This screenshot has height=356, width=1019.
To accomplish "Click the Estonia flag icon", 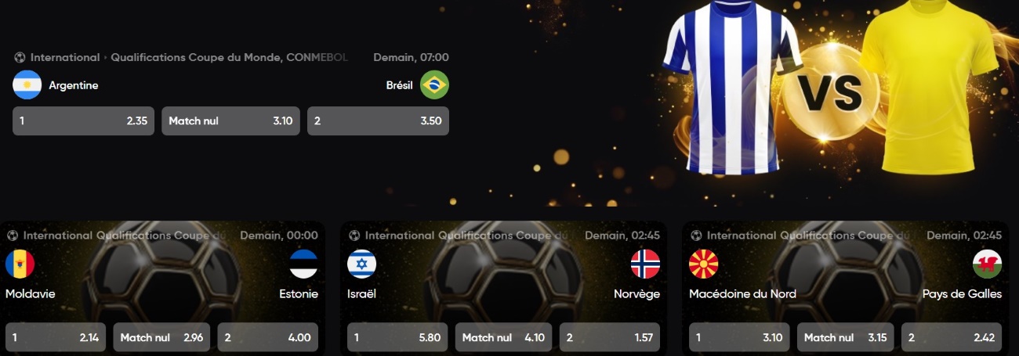I will click(x=303, y=264).
